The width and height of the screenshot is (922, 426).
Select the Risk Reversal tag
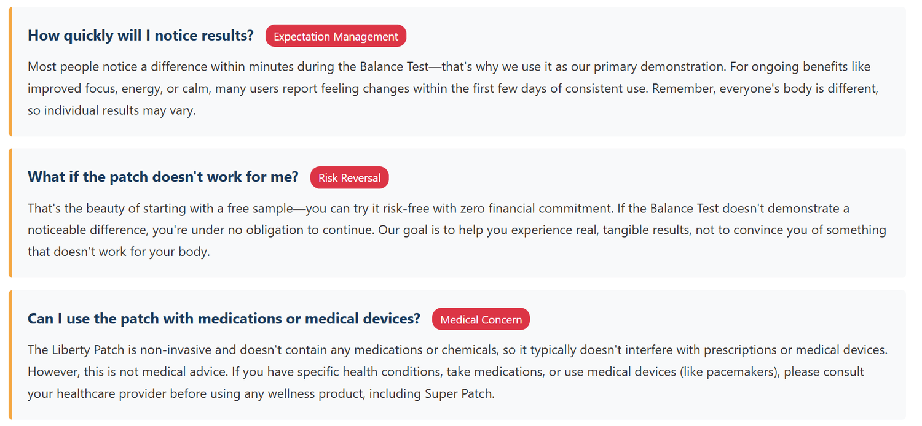[x=349, y=178]
